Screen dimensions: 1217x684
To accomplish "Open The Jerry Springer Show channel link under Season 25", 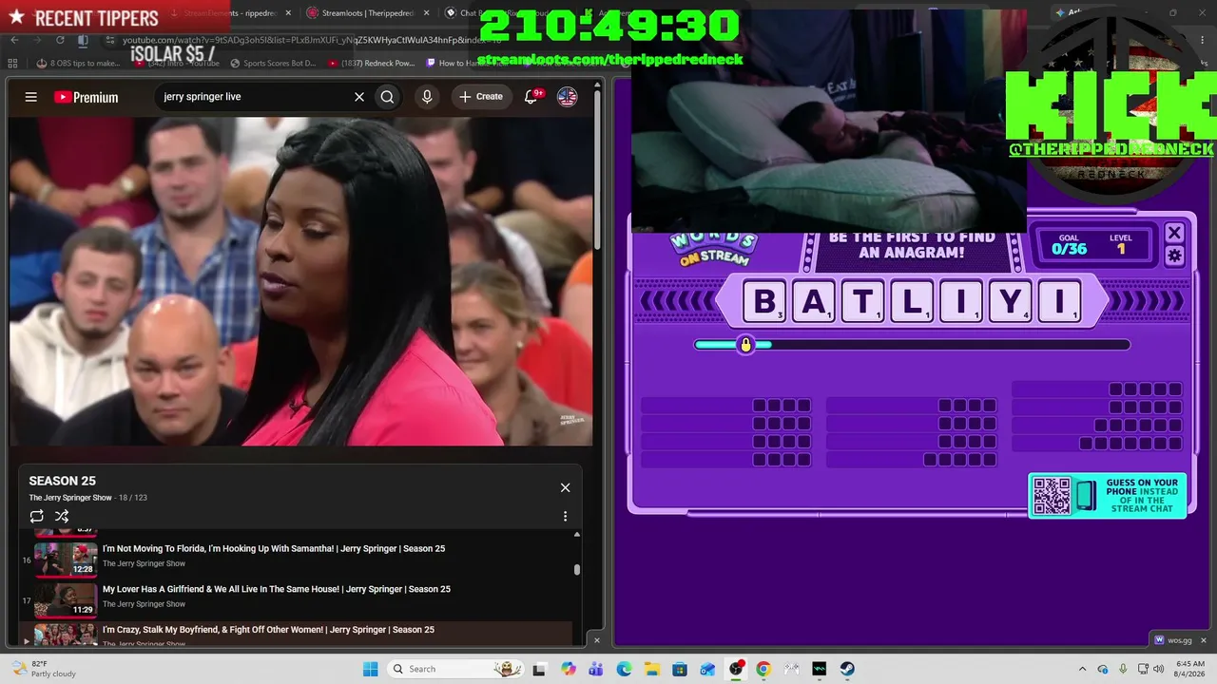I will click(70, 498).
